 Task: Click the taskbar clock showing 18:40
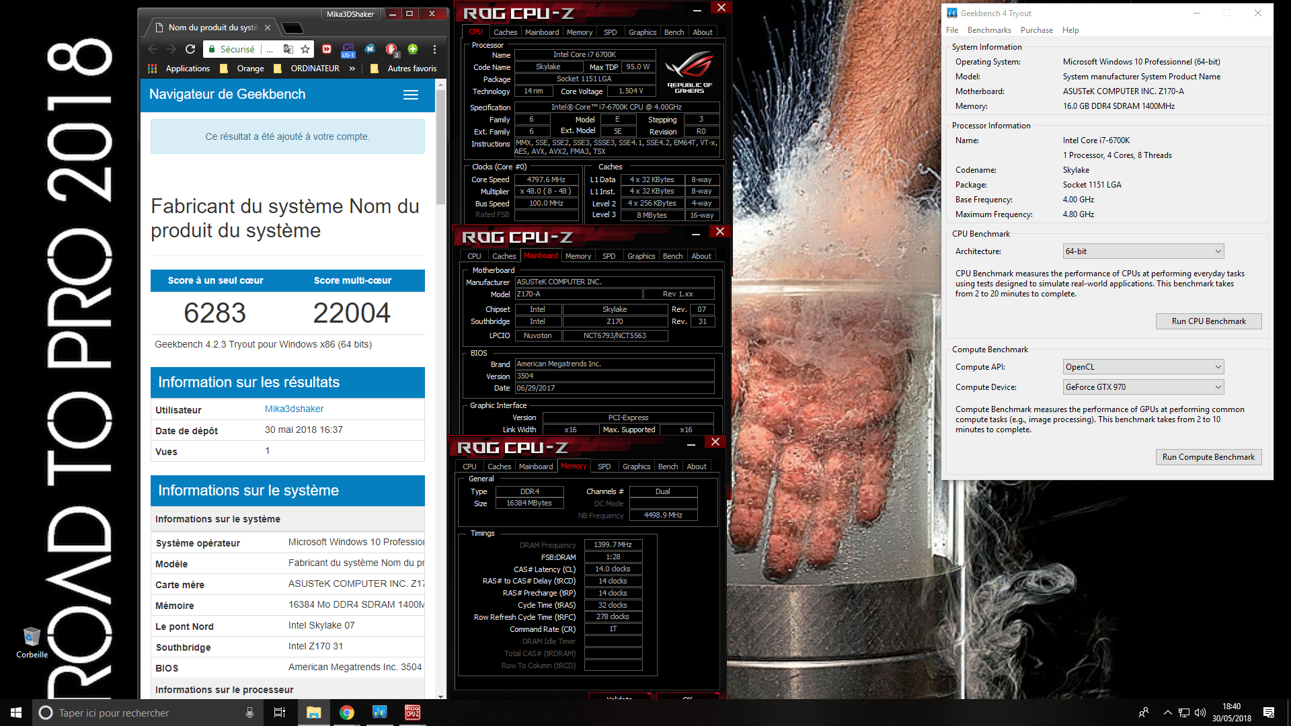1232,713
